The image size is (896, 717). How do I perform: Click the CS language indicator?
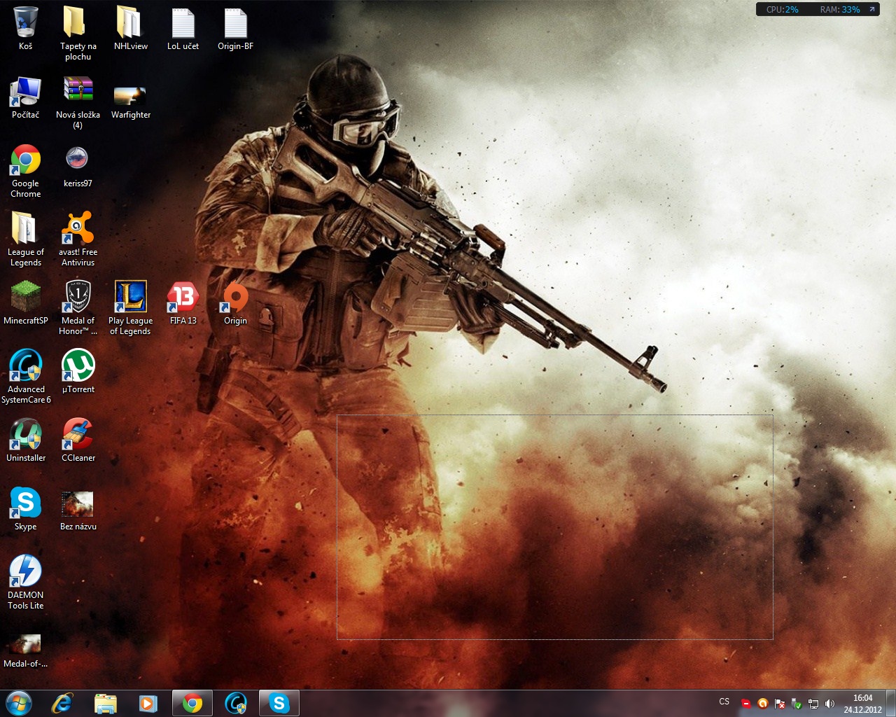tap(724, 702)
